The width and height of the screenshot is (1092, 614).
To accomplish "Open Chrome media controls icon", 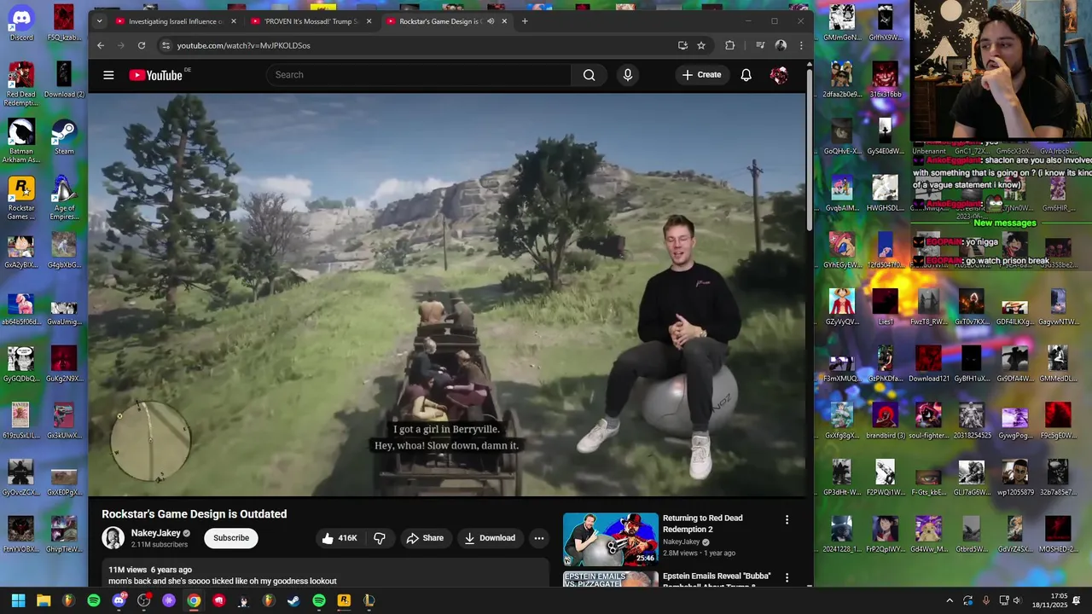I will coord(760,45).
